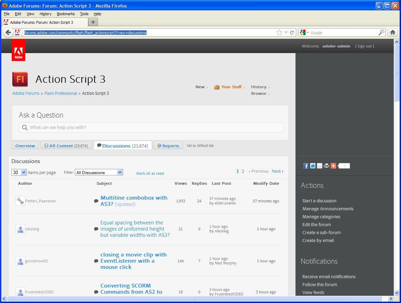
Task: Open Multiline combobox with AS3 thread
Action: pyautogui.click(x=134, y=201)
